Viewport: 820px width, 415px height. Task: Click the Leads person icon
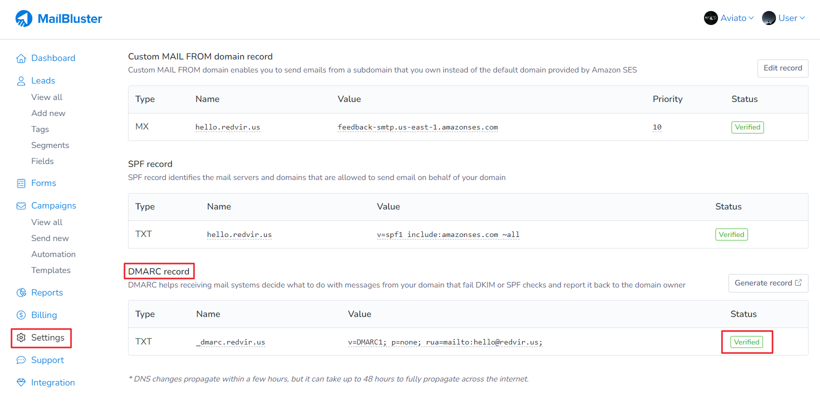21,81
